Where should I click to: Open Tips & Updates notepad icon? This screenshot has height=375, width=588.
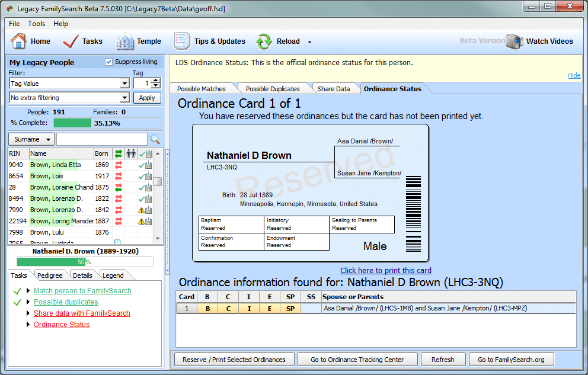pos(182,41)
